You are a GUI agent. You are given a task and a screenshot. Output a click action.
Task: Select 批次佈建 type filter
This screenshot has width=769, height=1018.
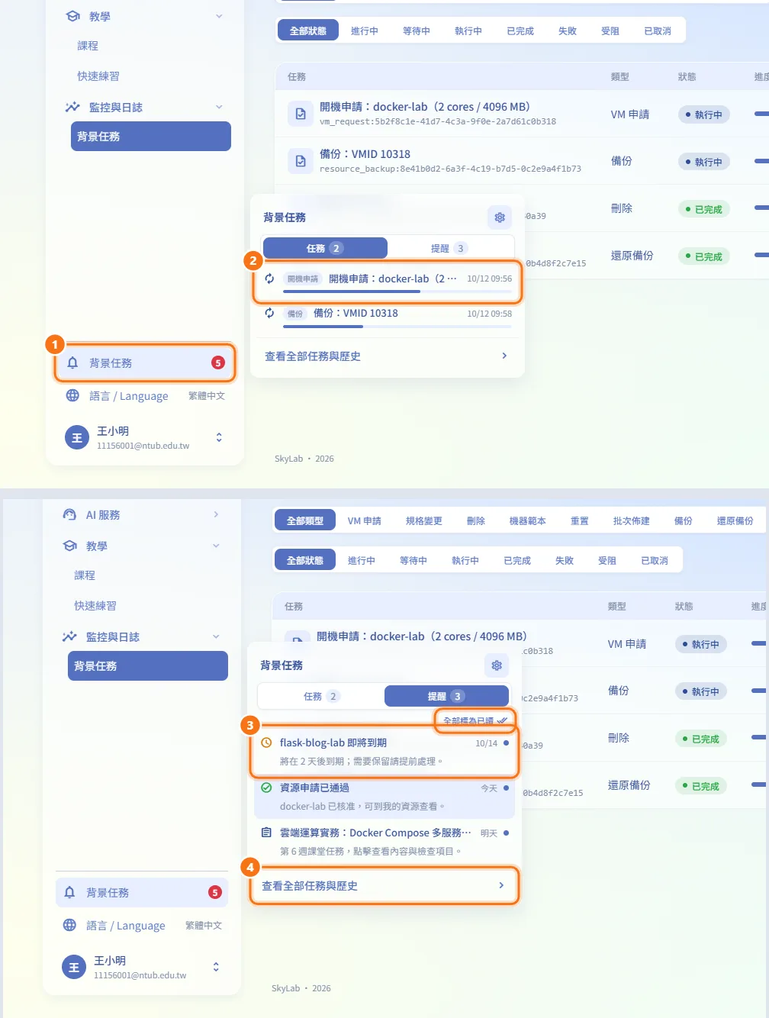coord(632,520)
